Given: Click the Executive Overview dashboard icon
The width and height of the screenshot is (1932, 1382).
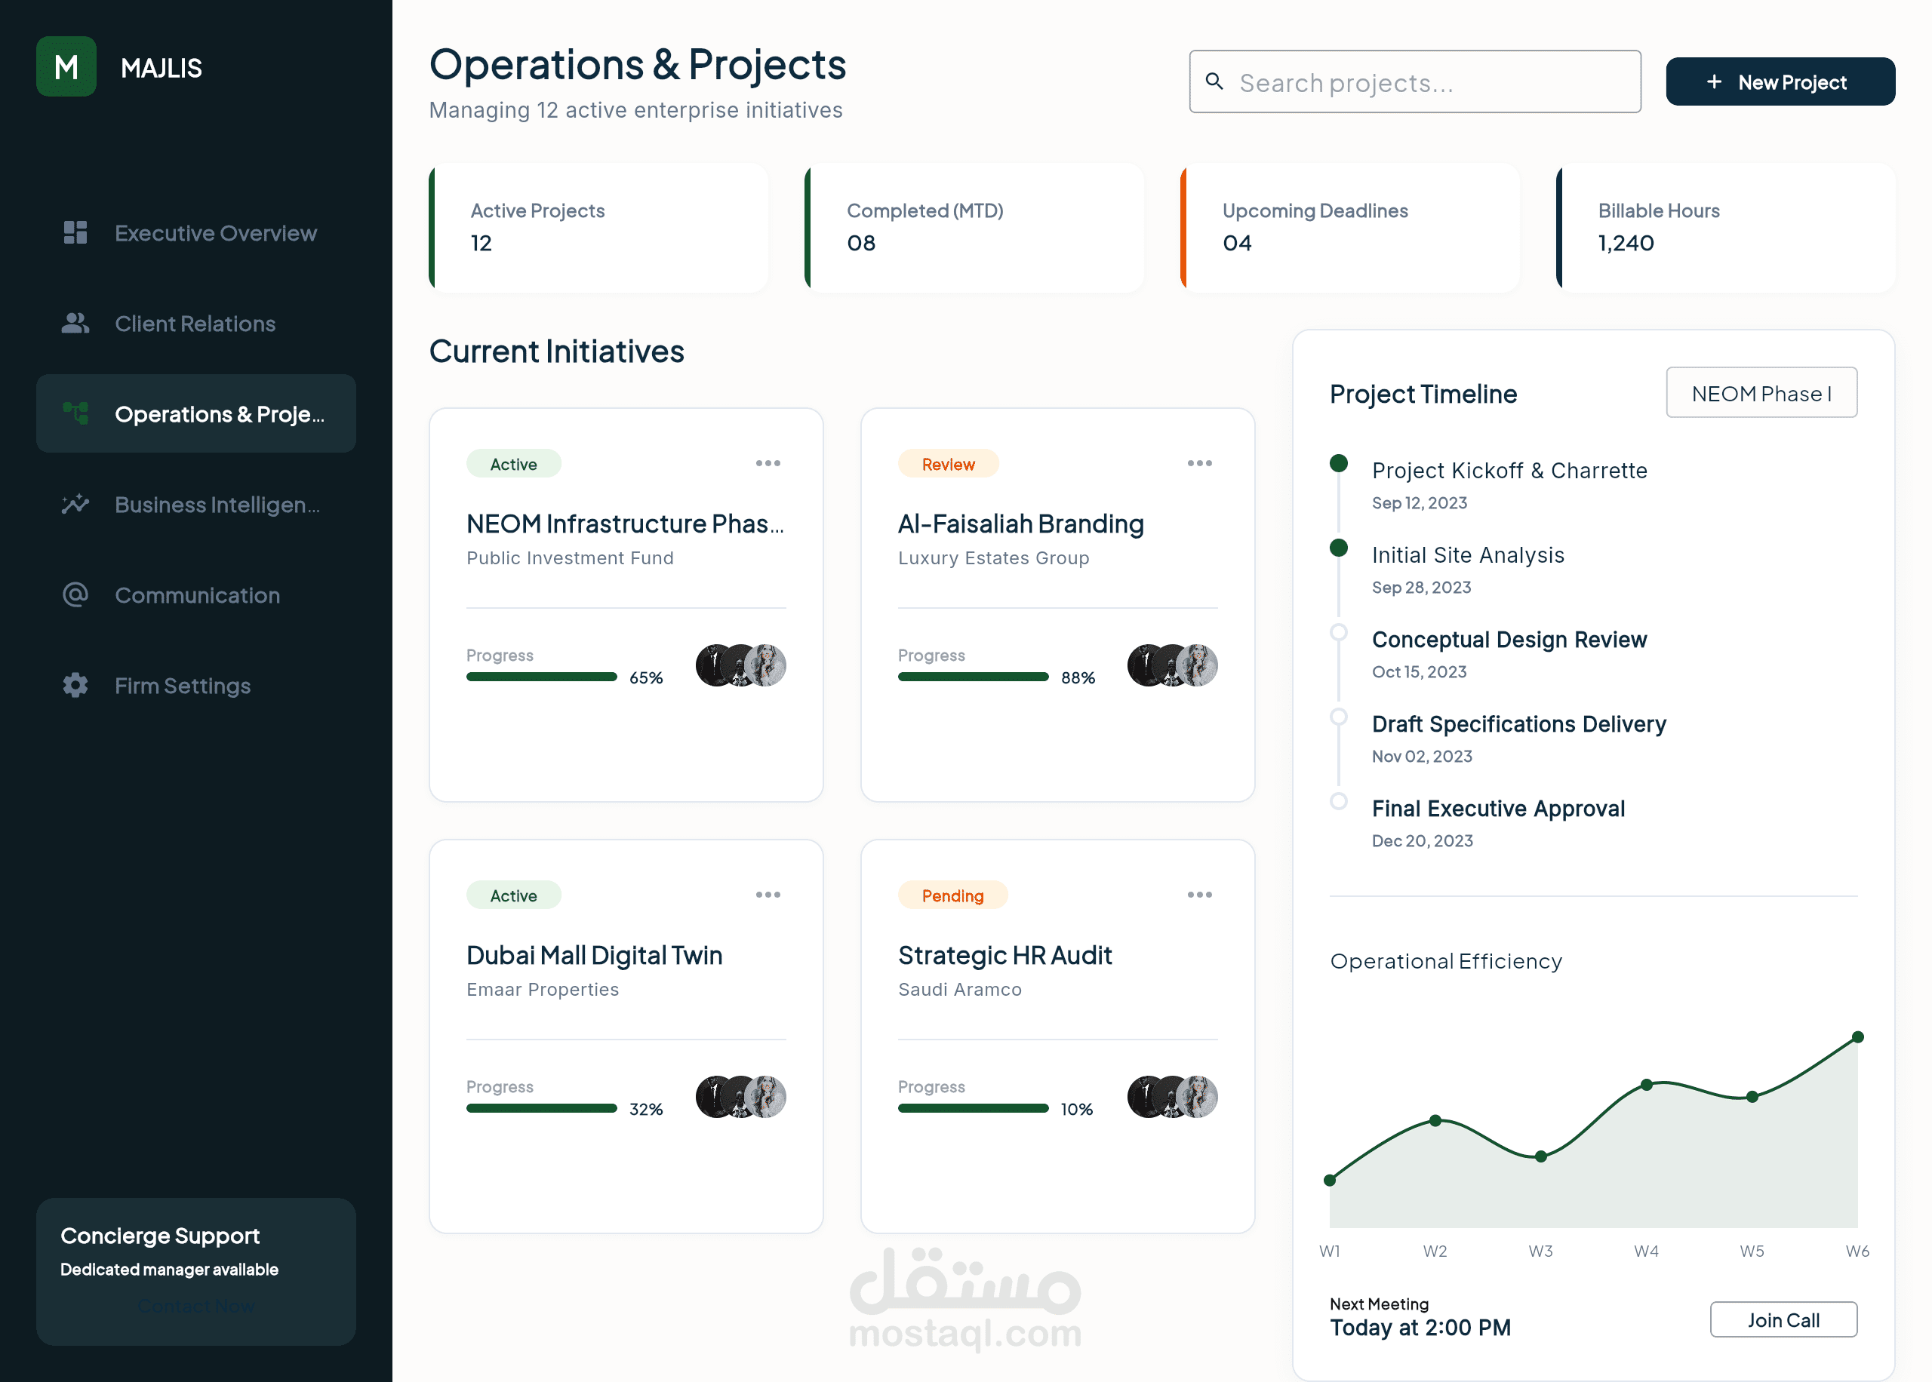Looking at the screenshot, I should coord(75,232).
